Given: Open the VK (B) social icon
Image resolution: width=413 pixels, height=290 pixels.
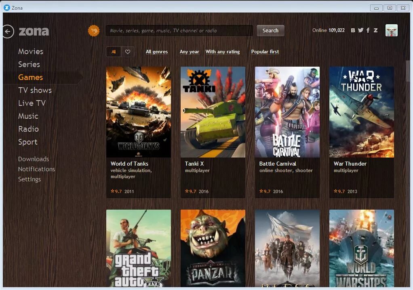Looking at the screenshot, I should pyautogui.click(x=353, y=30).
